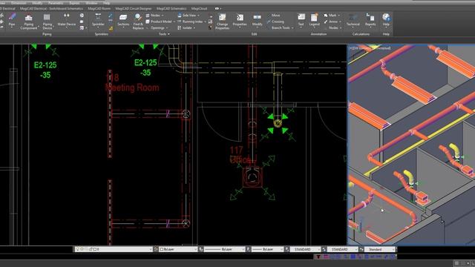The height and width of the screenshot is (267, 475).
Task: Open the Parametric menu
Action: (x=56, y=3)
